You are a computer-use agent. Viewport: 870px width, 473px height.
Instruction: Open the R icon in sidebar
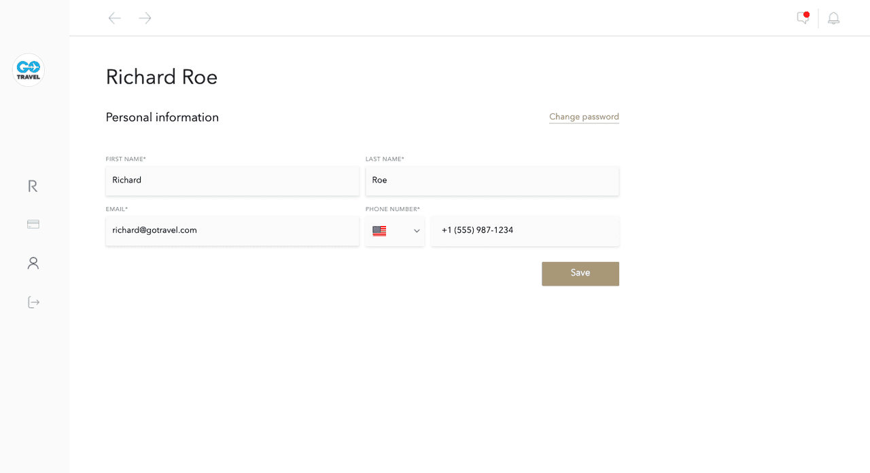[x=33, y=186]
